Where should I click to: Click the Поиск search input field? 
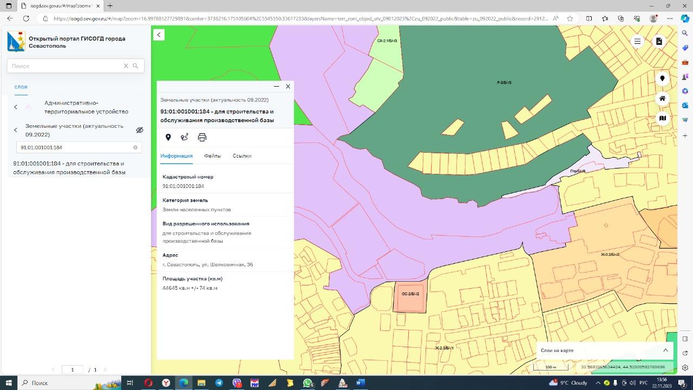(65, 66)
